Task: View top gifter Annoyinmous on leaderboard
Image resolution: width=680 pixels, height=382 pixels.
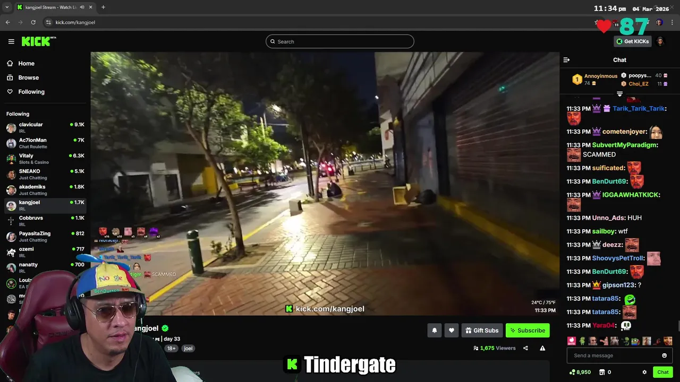Action: point(594,80)
